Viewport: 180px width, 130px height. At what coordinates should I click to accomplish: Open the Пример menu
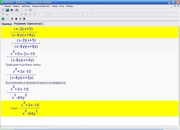8,6
